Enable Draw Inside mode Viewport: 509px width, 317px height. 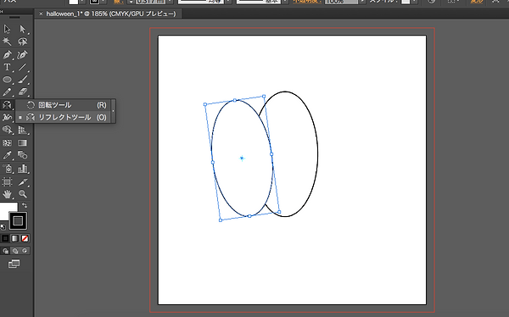click(x=25, y=251)
